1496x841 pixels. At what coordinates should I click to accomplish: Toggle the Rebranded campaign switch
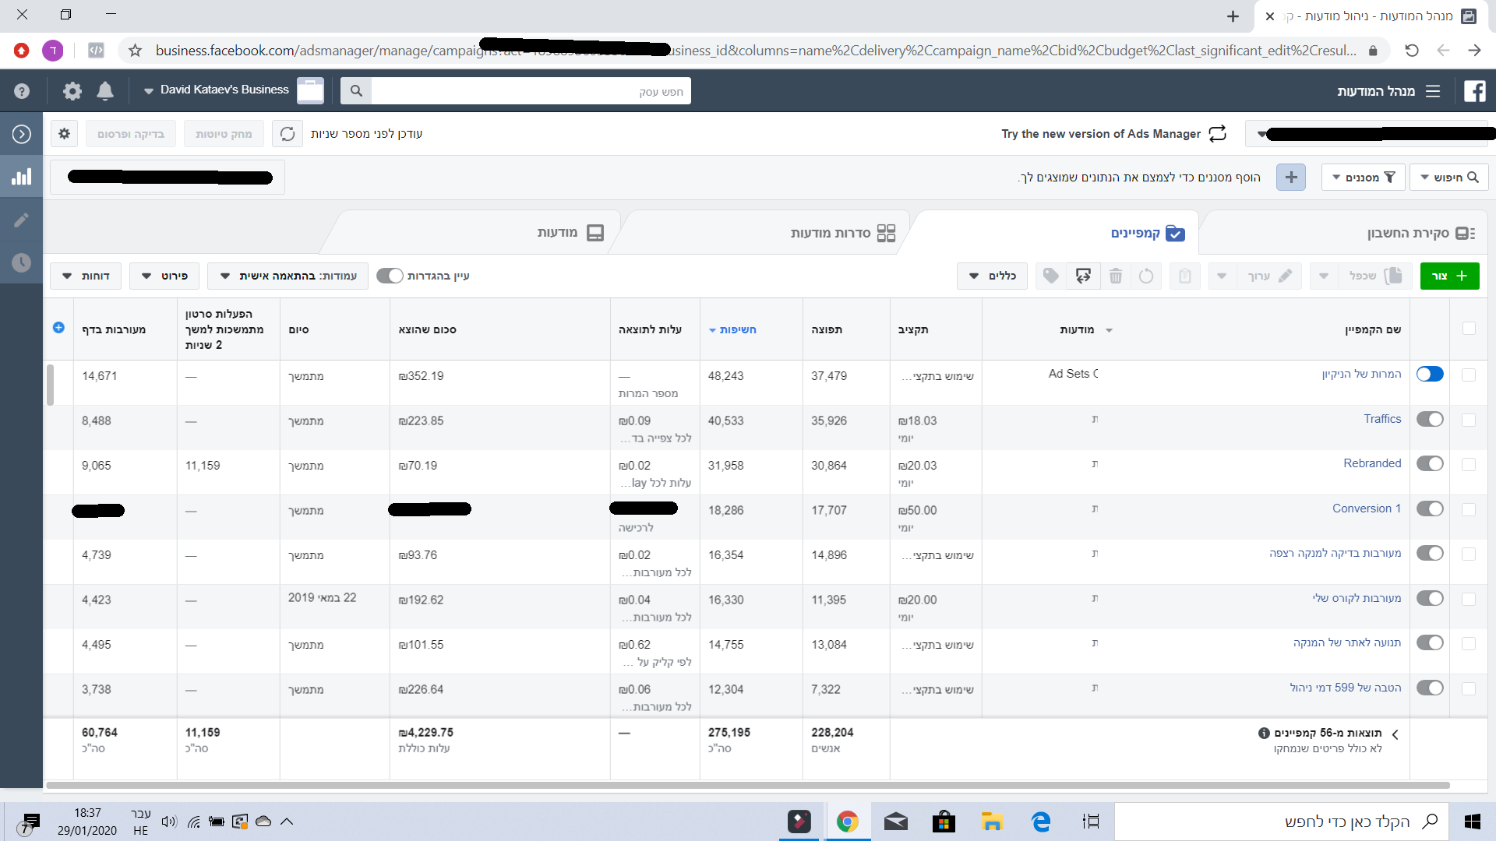(x=1430, y=463)
